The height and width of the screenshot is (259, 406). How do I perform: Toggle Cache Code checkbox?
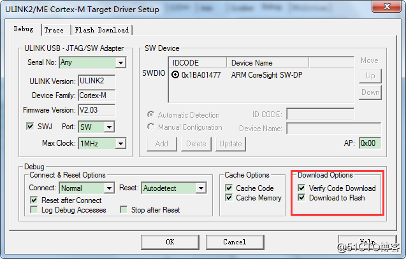click(x=229, y=188)
